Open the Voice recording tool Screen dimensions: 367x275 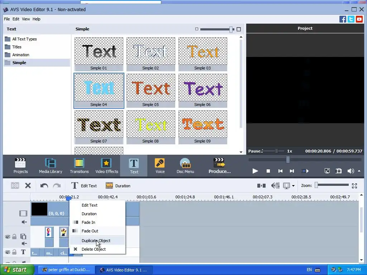pyautogui.click(x=160, y=166)
